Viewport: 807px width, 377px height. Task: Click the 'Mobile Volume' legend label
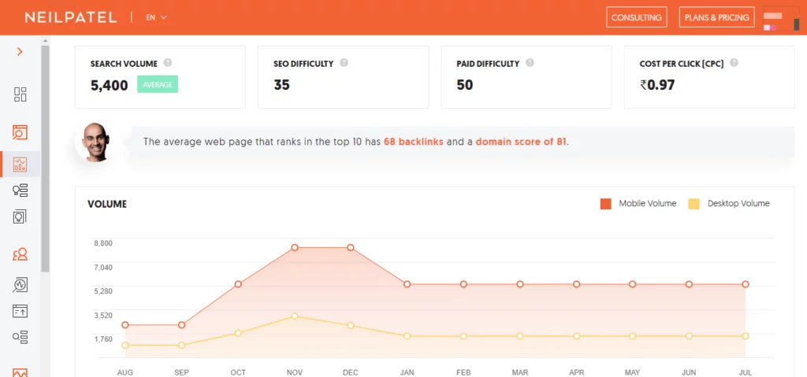(x=648, y=204)
